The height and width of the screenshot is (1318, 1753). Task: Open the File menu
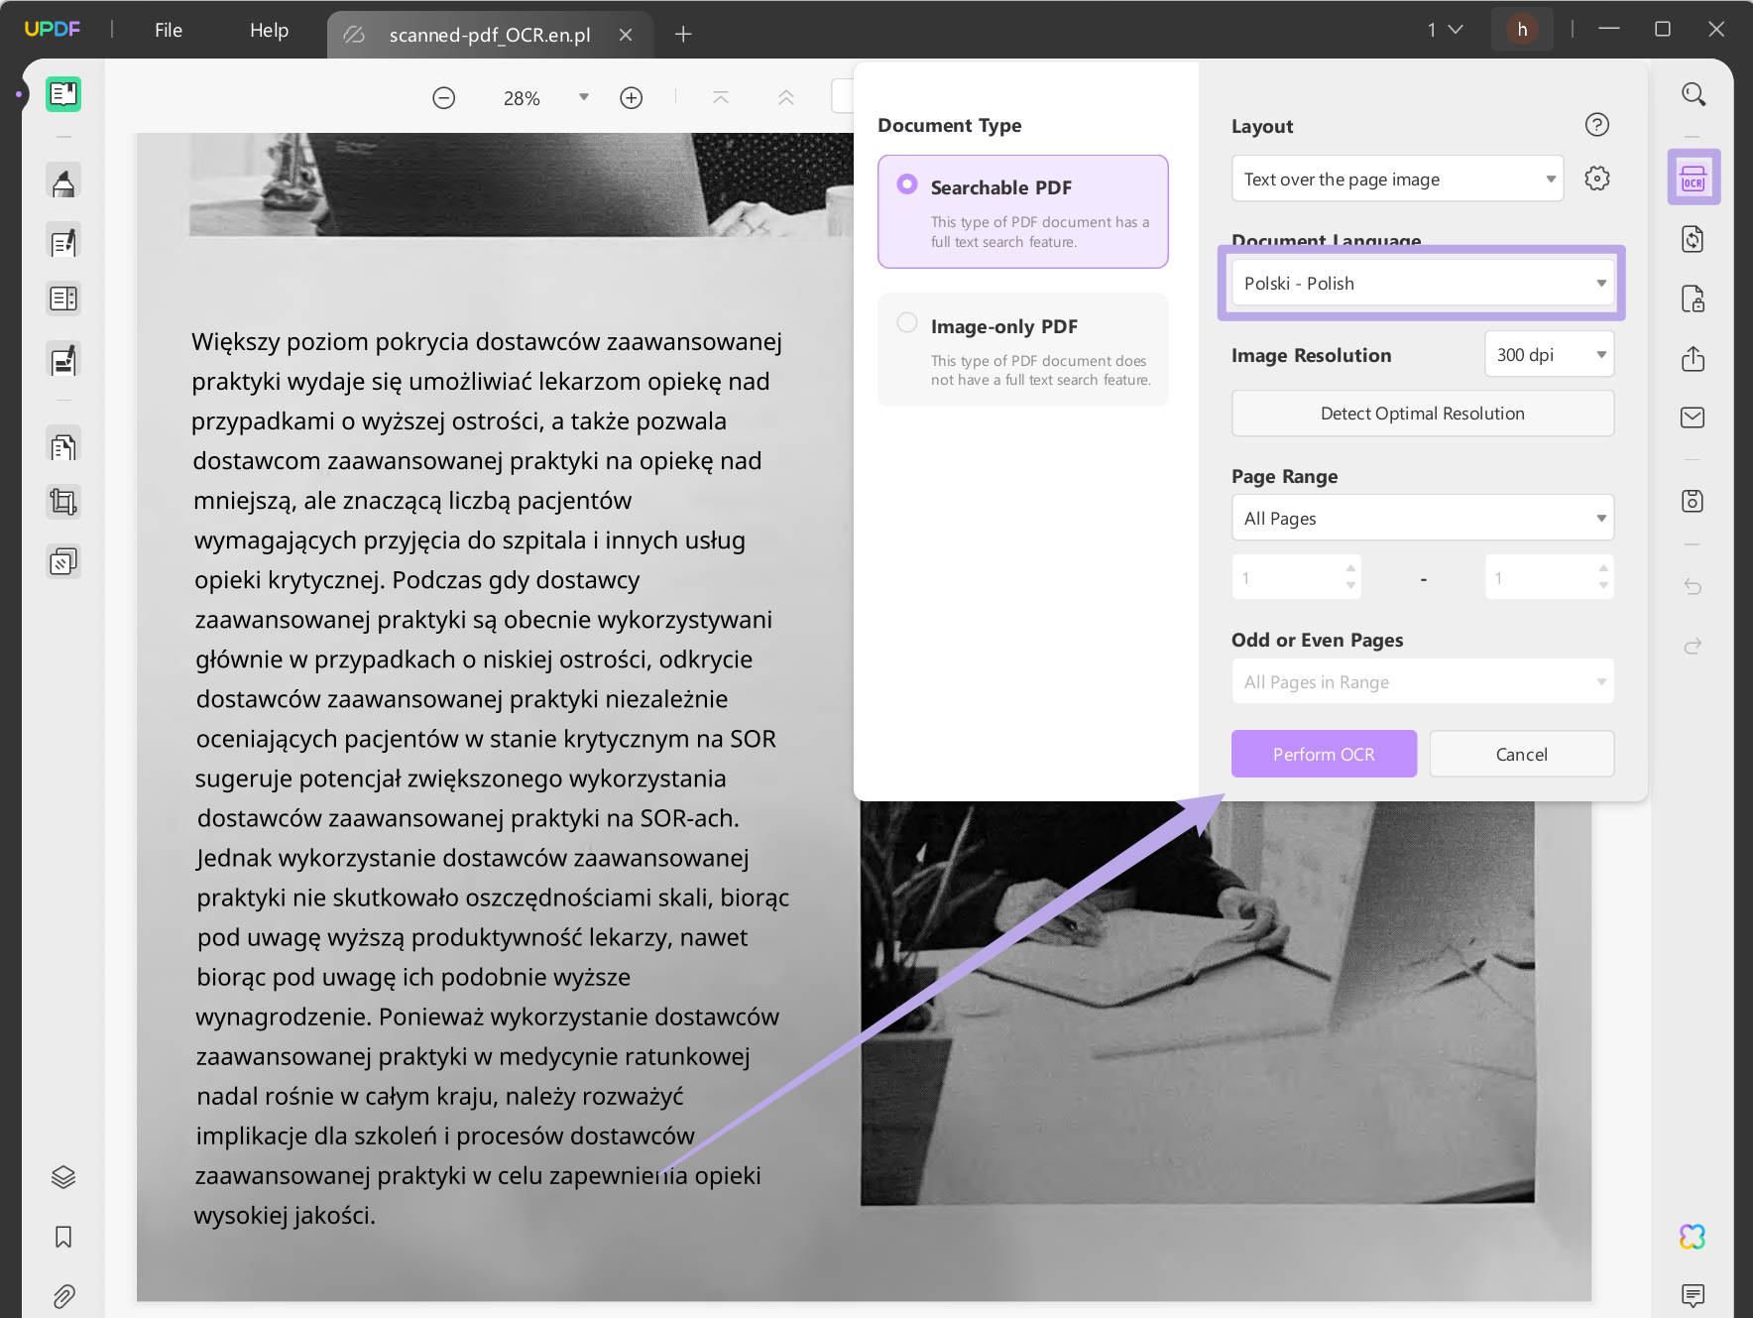point(168,30)
